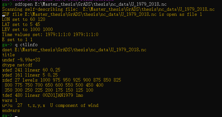The image size is (222, 117).
Task: Click the 'E set to 1 1' line
Action: point(17,40)
